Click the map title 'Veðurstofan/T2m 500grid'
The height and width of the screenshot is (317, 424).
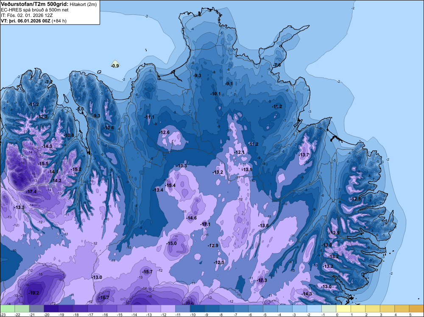click(35, 4)
